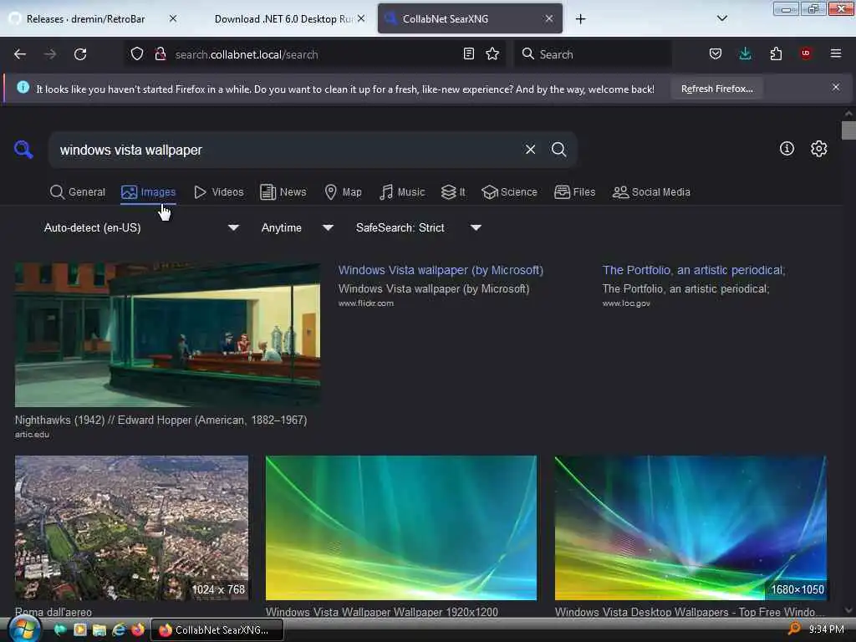Click the address bar URL field
The height and width of the screenshot is (642, 856).
[314, 54]
